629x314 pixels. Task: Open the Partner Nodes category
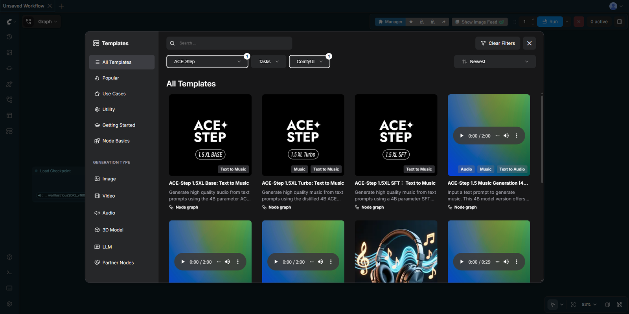122,263
